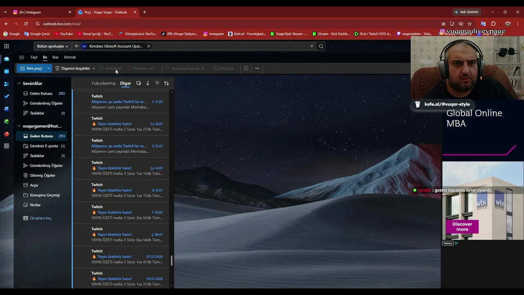The height and width of the screenshot is (295, 524).
Task: Collapse the Sevimlilər folder group
Action: point(19,84)
